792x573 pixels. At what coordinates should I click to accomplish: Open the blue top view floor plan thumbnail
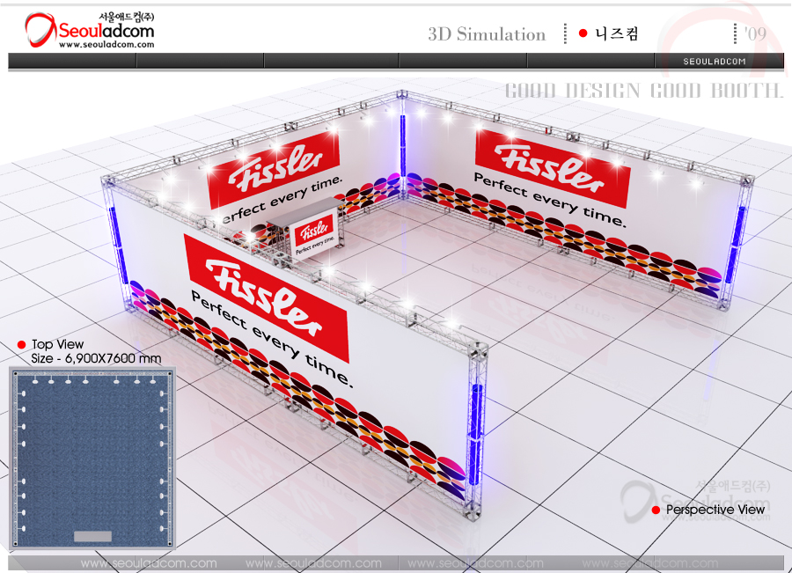point(92,458)
